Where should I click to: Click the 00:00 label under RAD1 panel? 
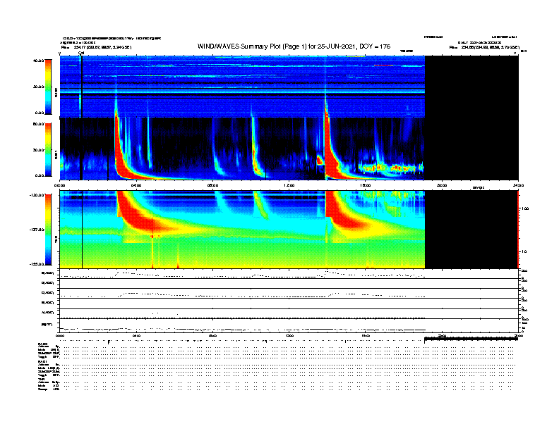pyautogui.click(x=60, y=185)
